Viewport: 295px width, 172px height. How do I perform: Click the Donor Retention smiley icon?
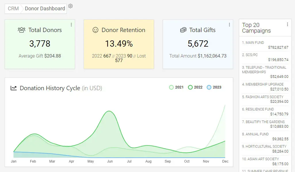pyautogui.click(x=95, y=30)
